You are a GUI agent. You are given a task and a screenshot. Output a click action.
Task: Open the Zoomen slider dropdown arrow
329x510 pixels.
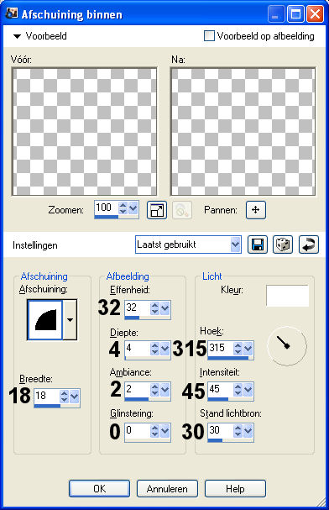(133, 208)
